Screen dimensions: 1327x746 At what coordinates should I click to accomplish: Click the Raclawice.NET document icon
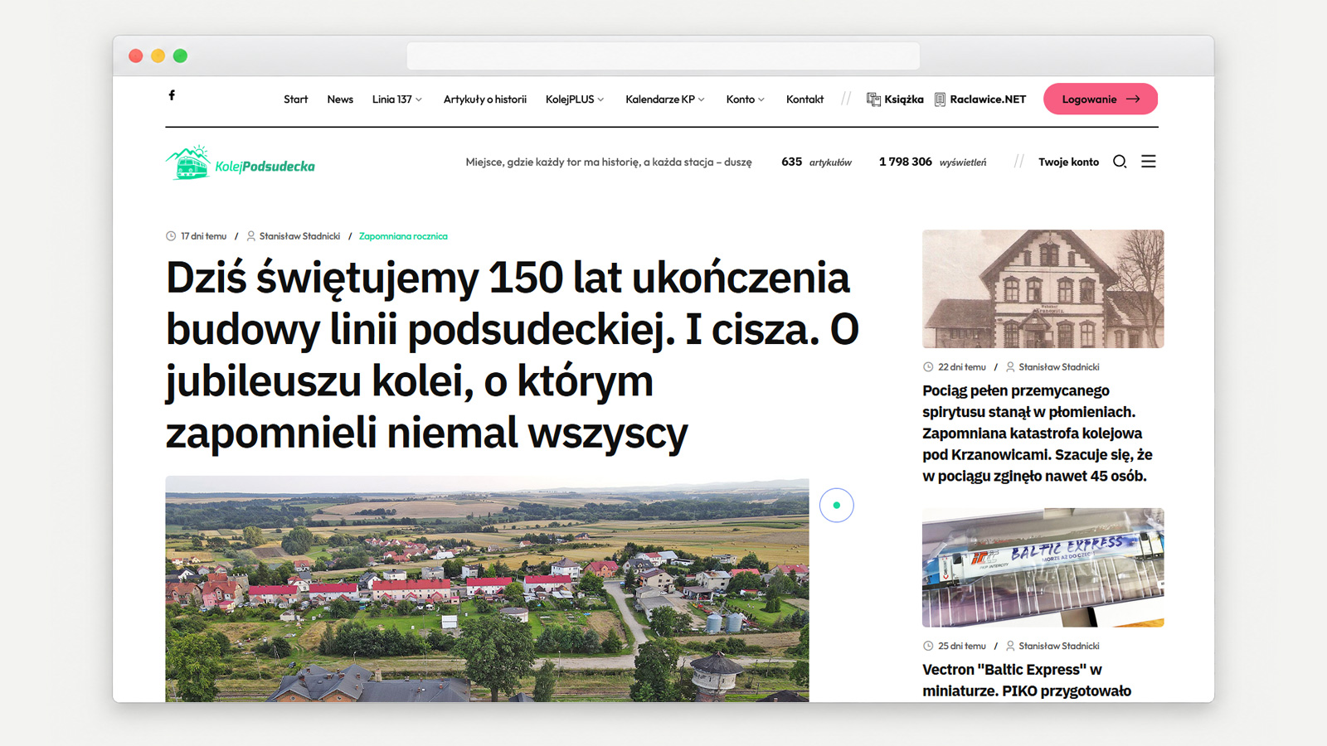click(940, 99)
